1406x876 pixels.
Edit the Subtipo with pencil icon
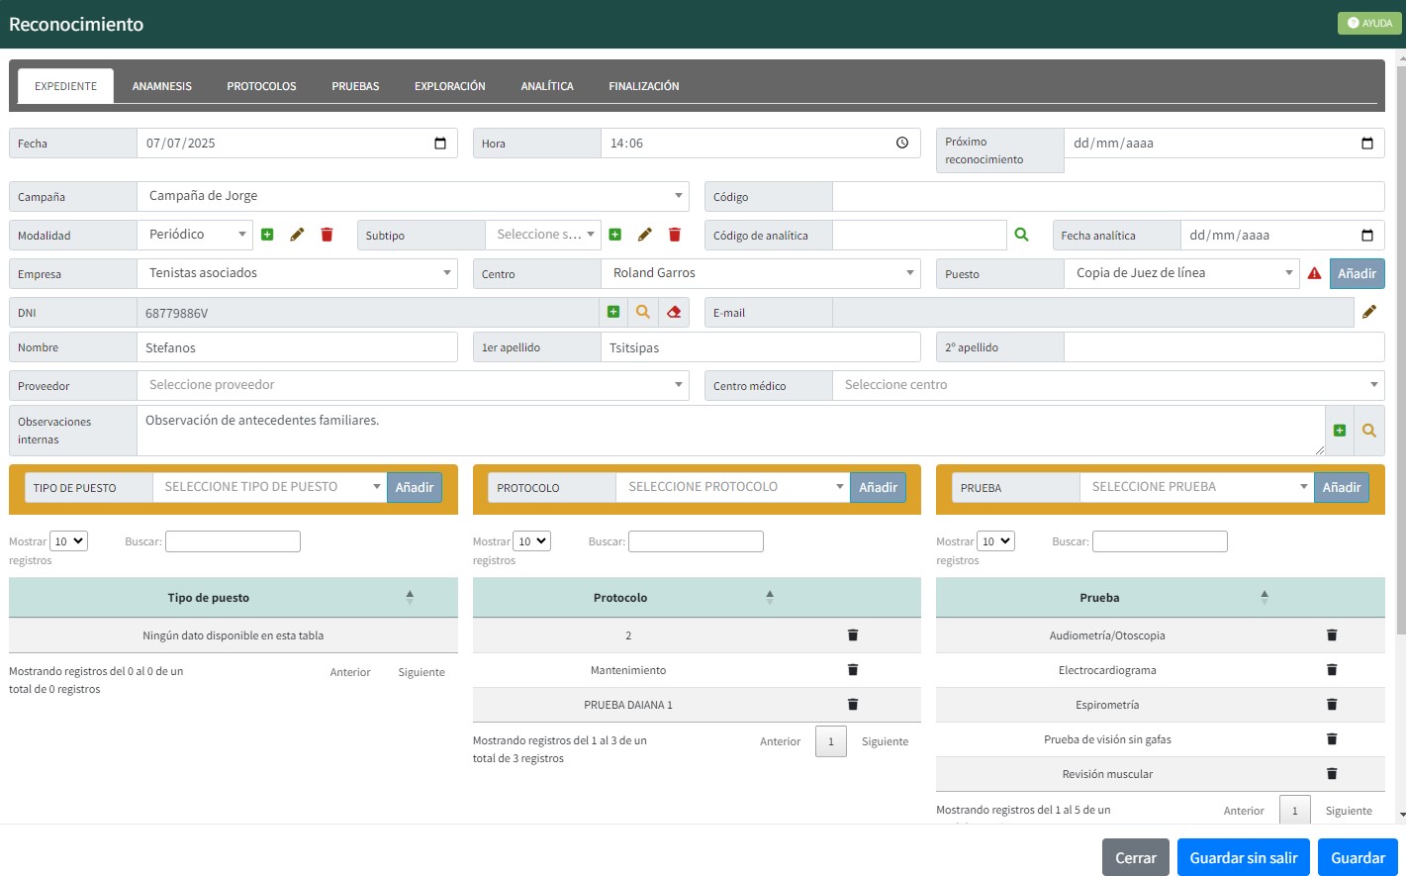(x=645, y=235)
